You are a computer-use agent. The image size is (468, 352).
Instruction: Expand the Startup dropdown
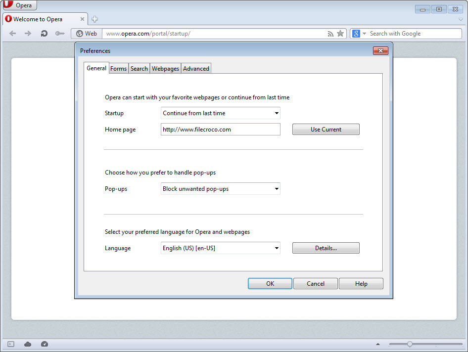(221, 113)
